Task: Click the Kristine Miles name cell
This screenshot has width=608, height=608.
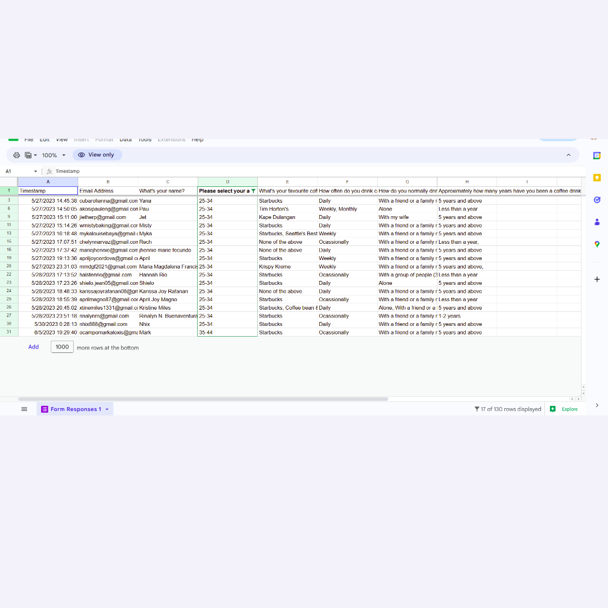Action: tap(168, 308)
